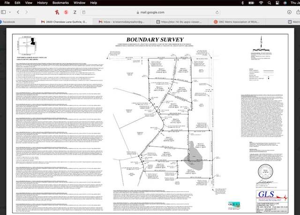Image resolution: width=300 pixels, height=215 pixels.
Task: Open the History menu
Action: point(42,3)
